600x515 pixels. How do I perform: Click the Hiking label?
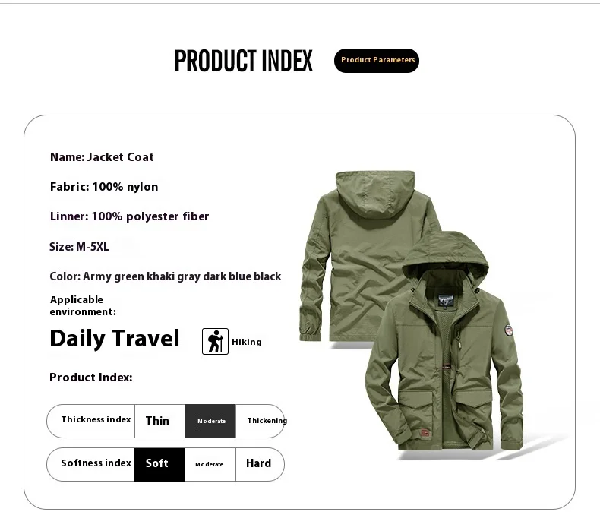click(247, 342)
